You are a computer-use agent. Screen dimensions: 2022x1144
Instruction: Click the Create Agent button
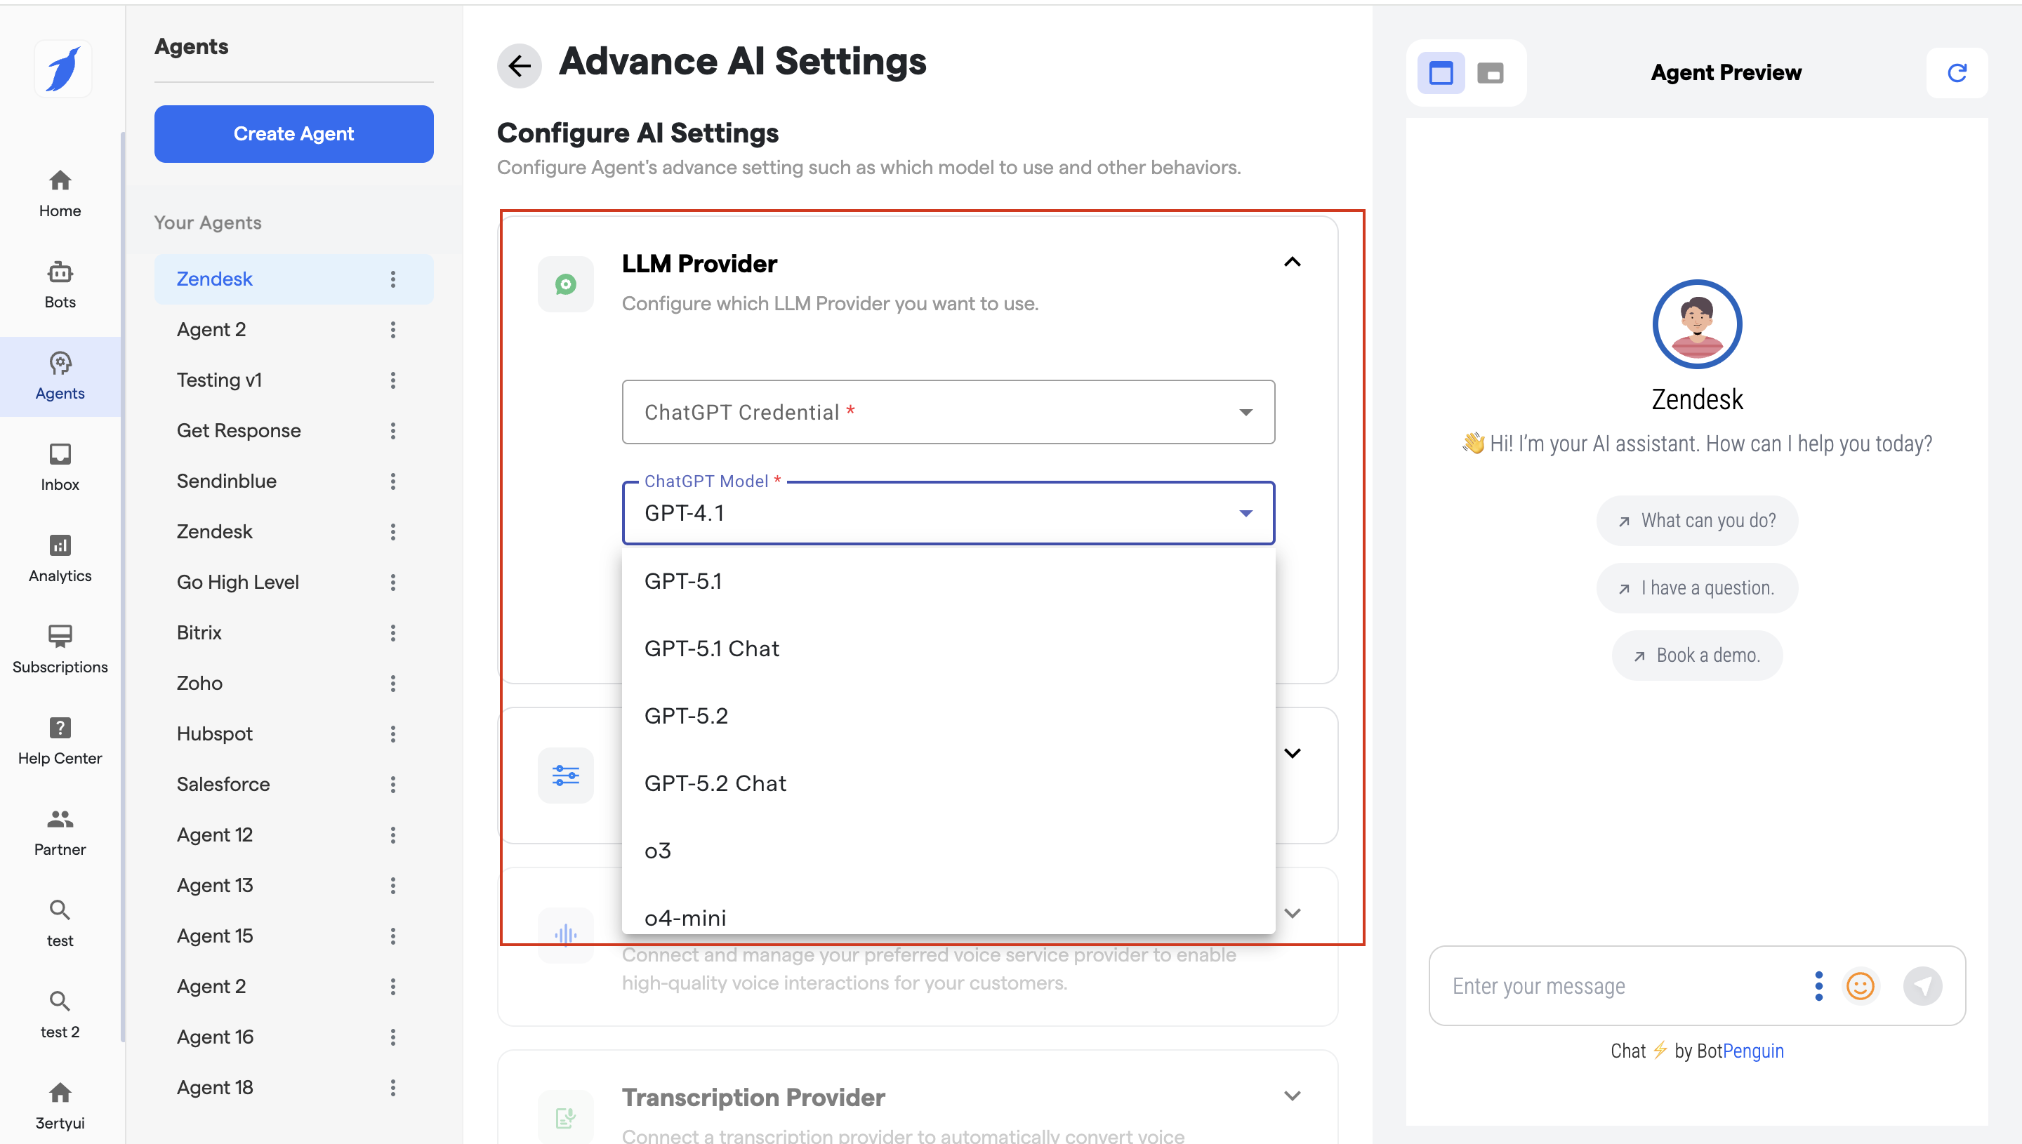(x=293, y=133)
